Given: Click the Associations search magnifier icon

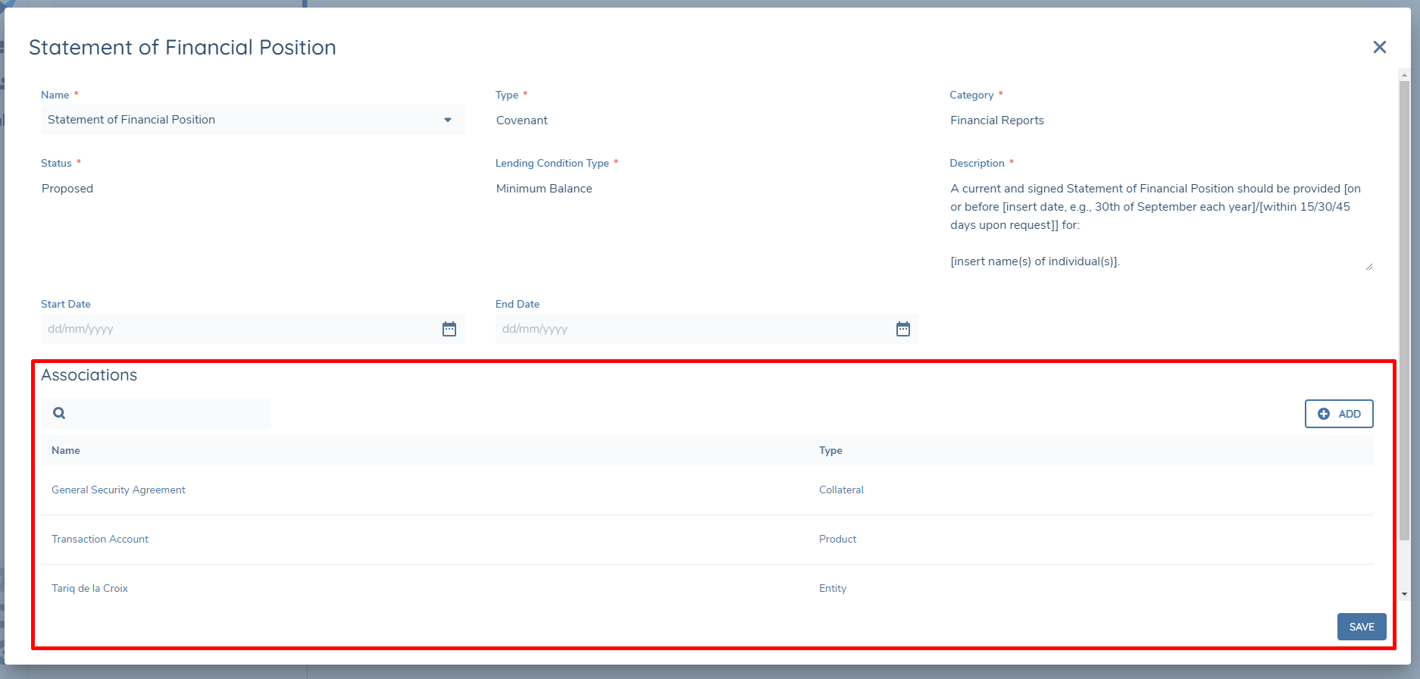Looking at the screenshot, I should coord(59,413).
